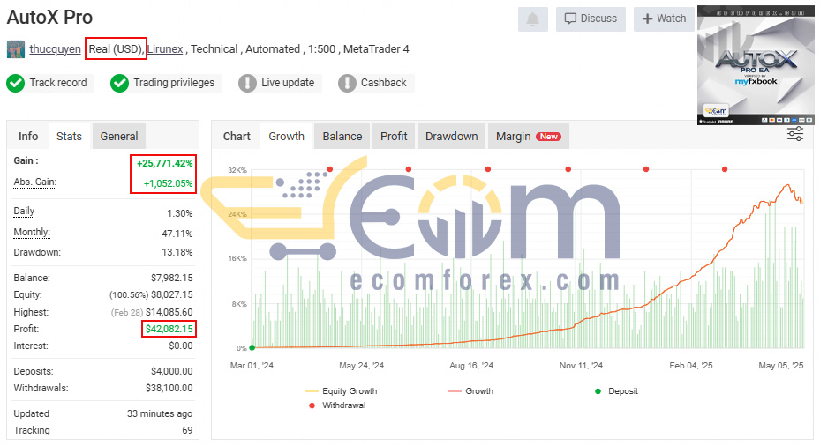
Task: Add the system via Watch button
Action: click(664, 19)
